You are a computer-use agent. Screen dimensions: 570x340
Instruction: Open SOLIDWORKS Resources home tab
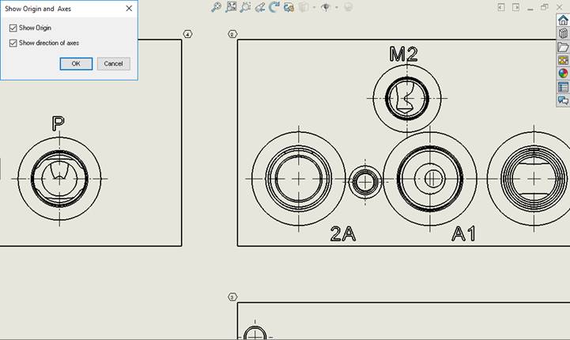(x=563, y=20)
